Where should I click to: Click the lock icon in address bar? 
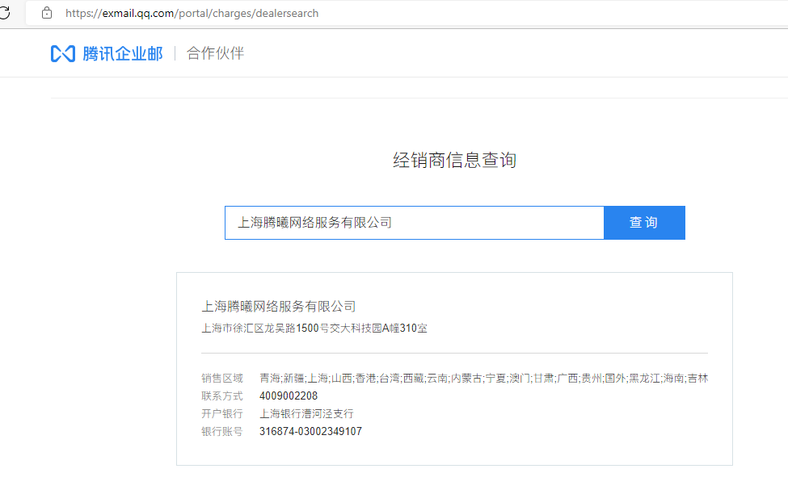[x=47, y=13]
